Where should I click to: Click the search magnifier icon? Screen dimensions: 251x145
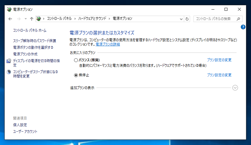(238, 19)
